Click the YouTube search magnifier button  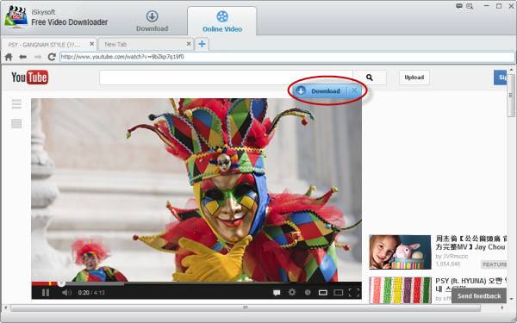[x=370, y=78]
